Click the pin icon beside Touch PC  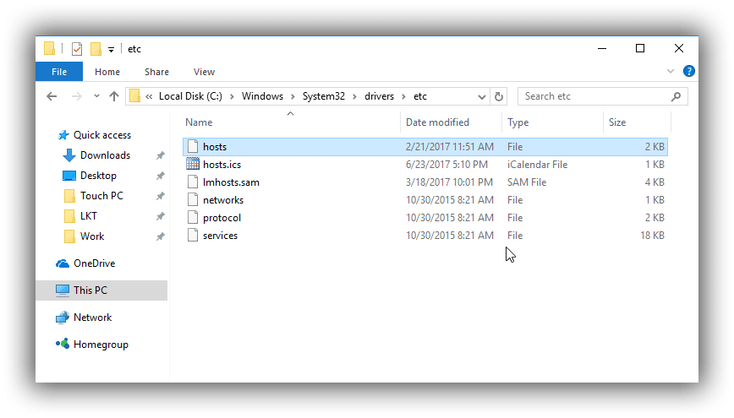point(160,196)
